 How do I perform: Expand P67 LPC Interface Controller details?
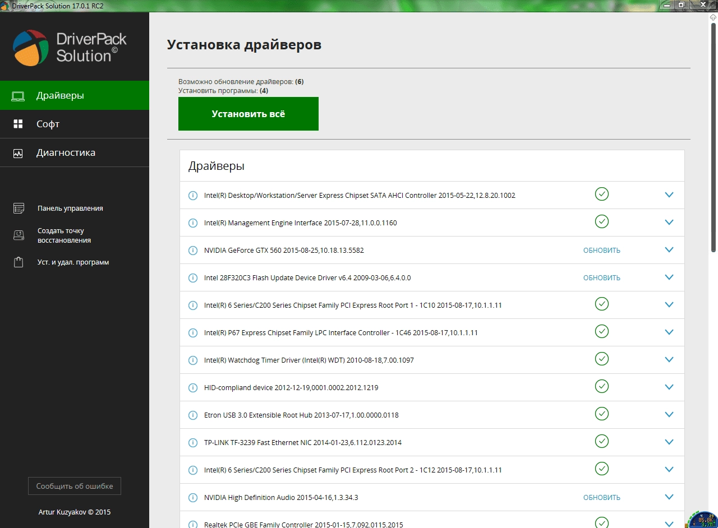click(669, 332)
